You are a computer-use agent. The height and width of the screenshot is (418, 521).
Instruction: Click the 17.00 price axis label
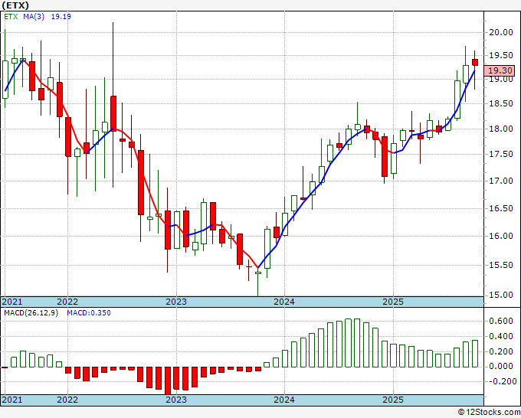click(x=501, y=181)
